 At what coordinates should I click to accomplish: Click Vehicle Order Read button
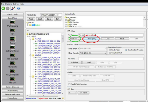point(31,19)
